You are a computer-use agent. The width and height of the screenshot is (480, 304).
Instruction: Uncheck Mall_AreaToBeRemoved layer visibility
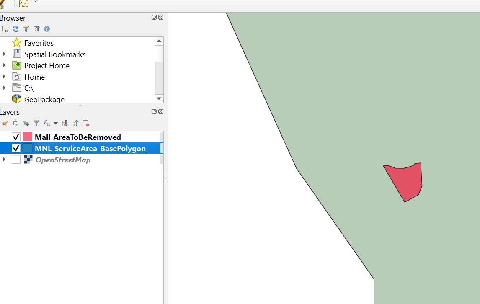click(x=16, y=137)
